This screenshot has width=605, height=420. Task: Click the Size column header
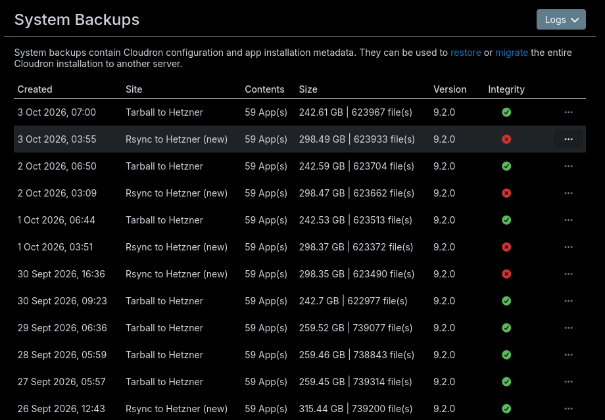(308, 89)
